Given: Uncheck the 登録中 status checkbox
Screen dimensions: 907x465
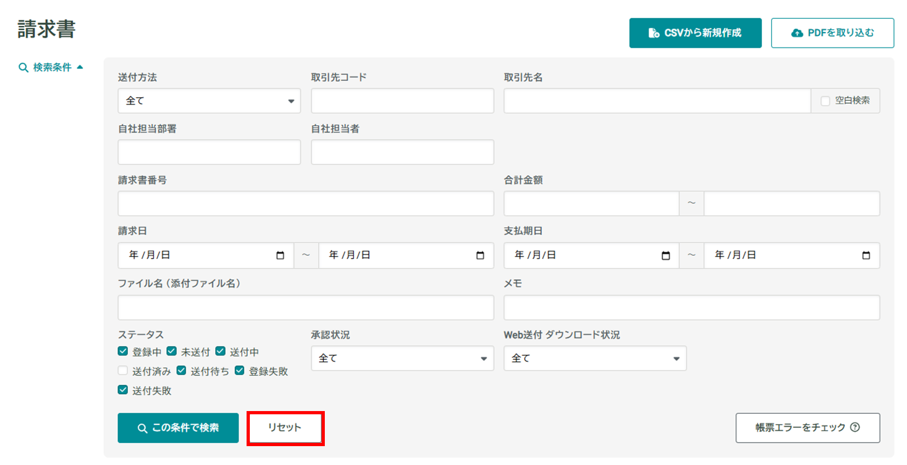Looking at the screenshot, I should (123, 352).
